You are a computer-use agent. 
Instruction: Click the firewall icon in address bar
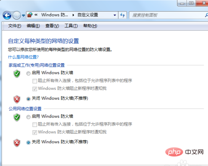(30, 15)
